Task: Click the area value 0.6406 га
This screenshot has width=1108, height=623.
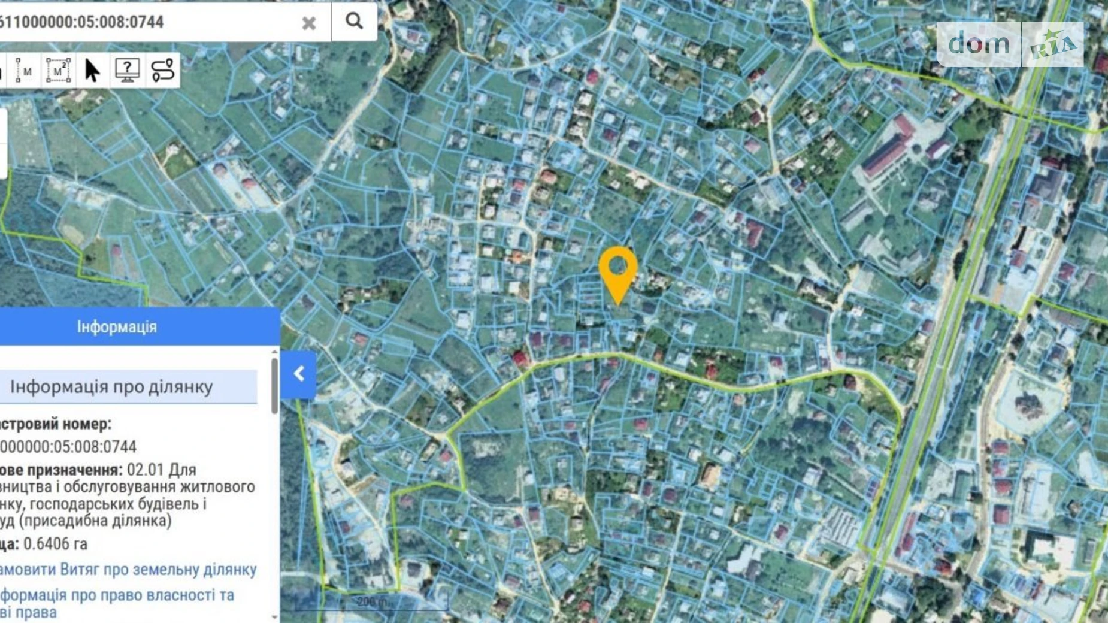Action: [x=56, y=544]
